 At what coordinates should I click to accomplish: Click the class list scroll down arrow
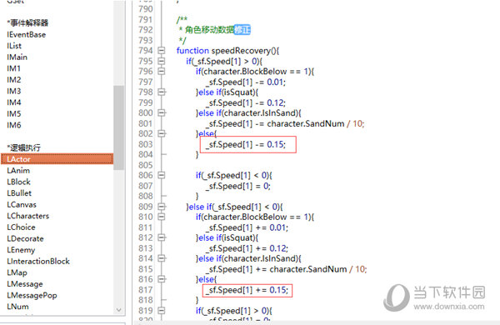[x=118, y=310]
